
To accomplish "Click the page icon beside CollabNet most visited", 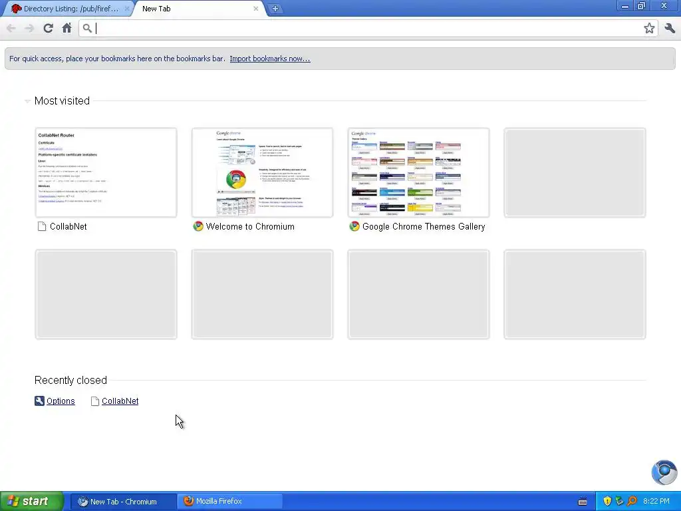I will 42,226.
